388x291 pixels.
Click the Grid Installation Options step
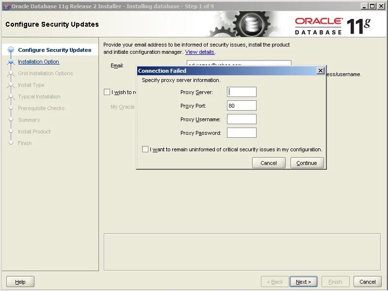tap(45, 73)
